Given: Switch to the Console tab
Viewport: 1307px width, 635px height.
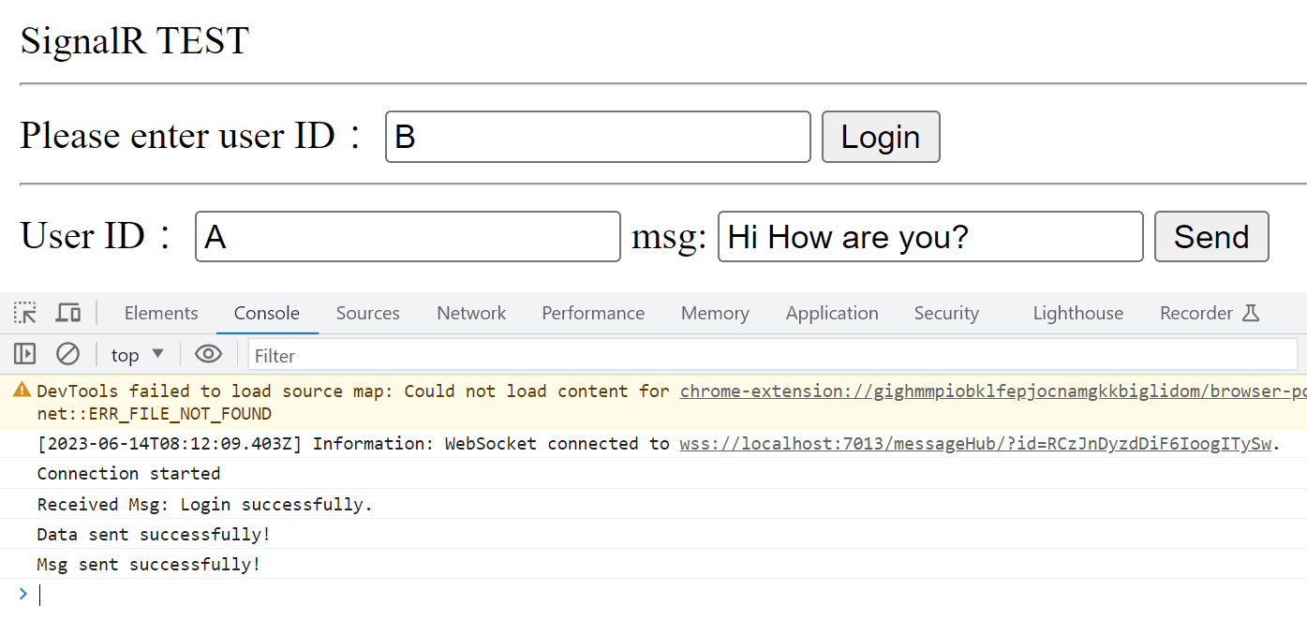Looking at the screenshot, I should coord(267,313).
